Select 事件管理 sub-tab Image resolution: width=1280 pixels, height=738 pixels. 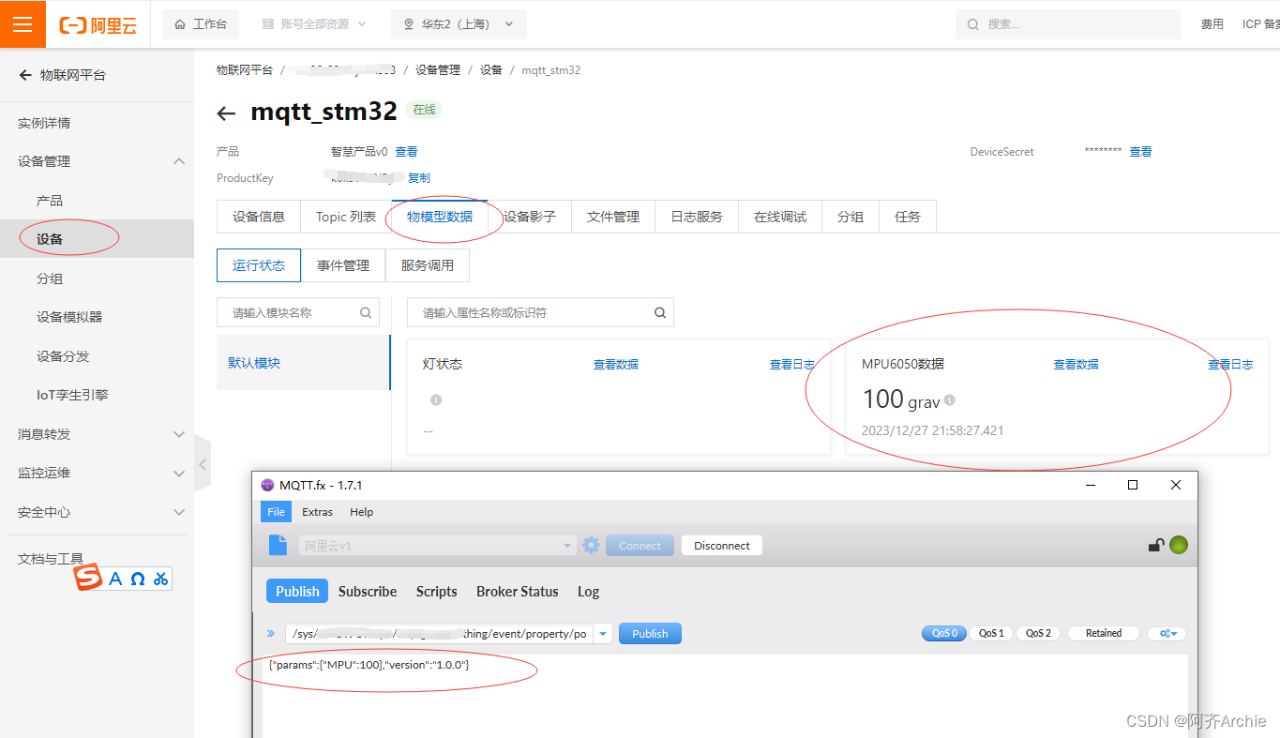343,265
